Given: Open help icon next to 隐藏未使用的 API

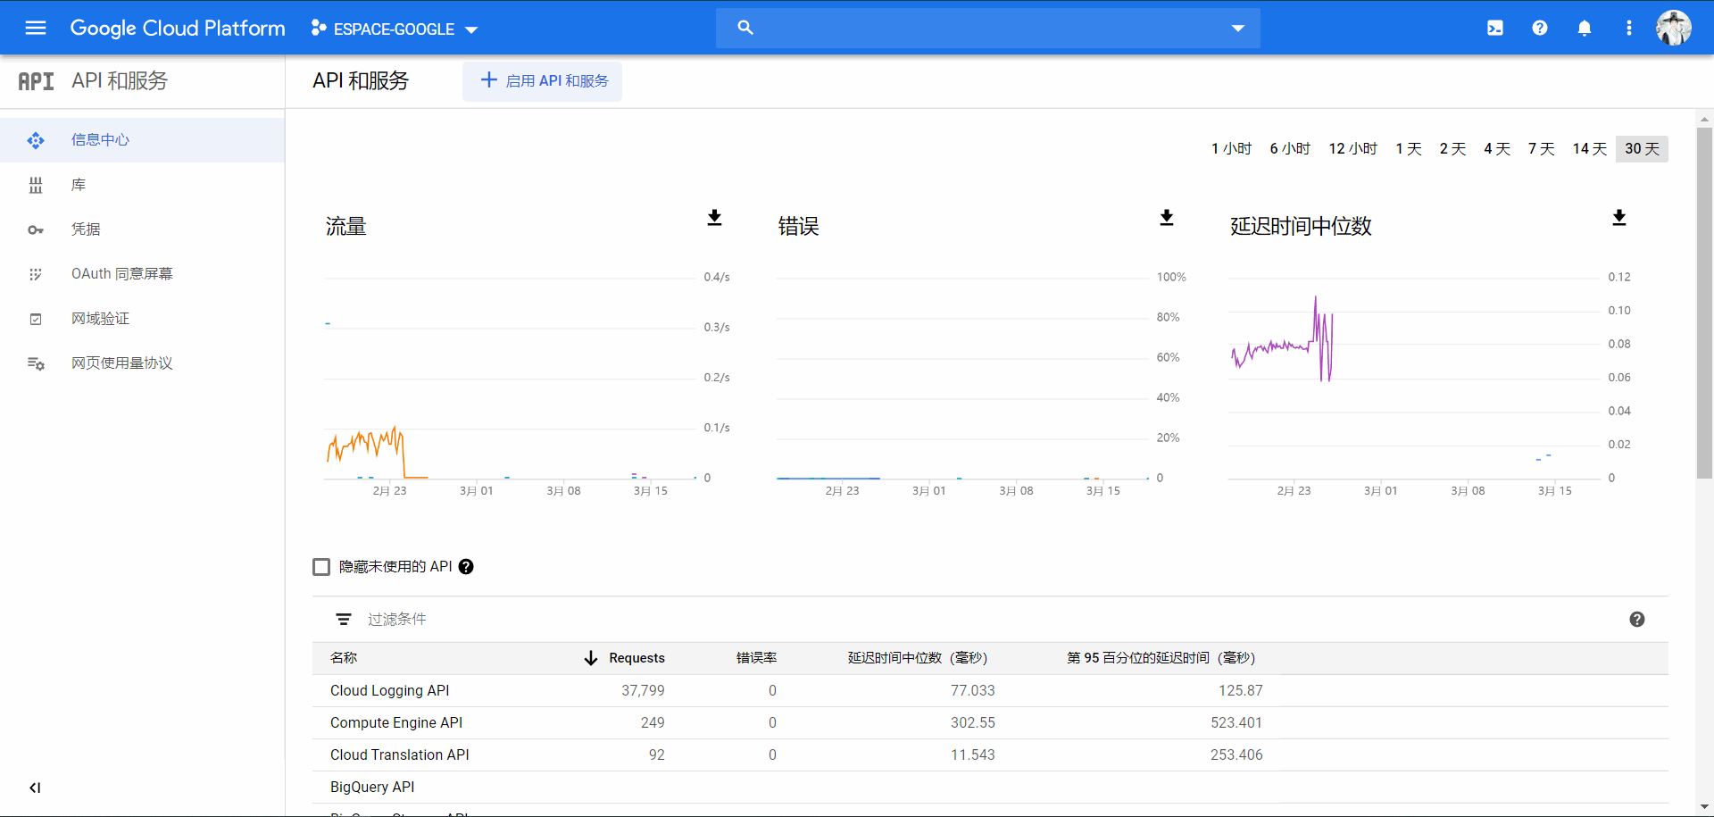Looking at the screenshot, I should [x=466, y=567].
